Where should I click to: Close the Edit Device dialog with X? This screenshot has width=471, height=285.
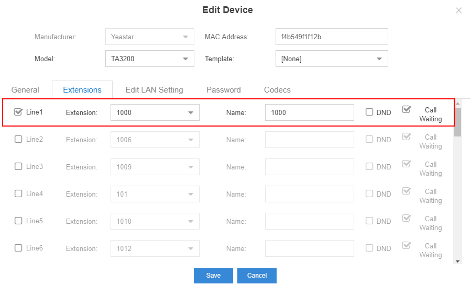[458, 10]
